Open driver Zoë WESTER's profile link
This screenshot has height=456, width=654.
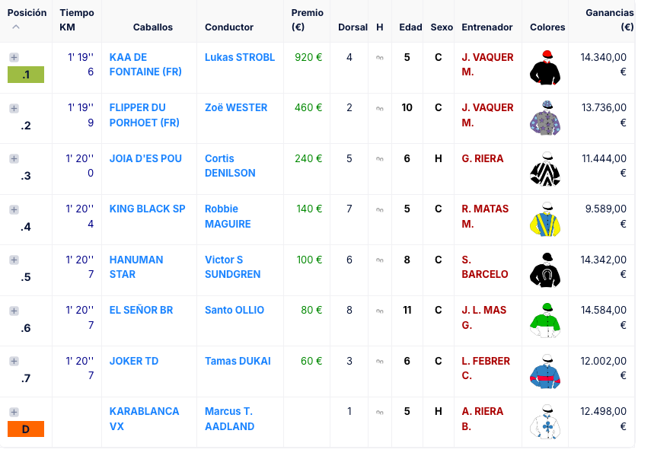(236, 107)
